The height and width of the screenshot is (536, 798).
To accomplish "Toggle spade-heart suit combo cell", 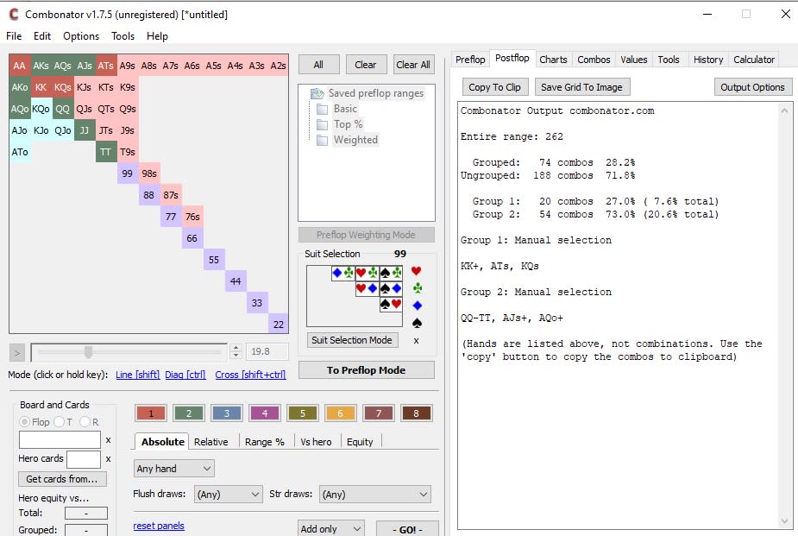I will pos(391,305).
